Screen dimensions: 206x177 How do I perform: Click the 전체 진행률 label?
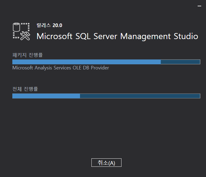point(25,89)
